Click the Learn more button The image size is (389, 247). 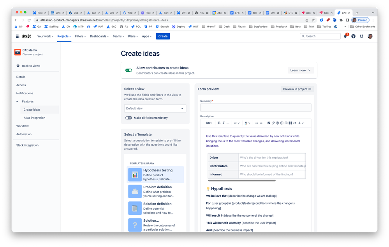[x=300, y=70]
